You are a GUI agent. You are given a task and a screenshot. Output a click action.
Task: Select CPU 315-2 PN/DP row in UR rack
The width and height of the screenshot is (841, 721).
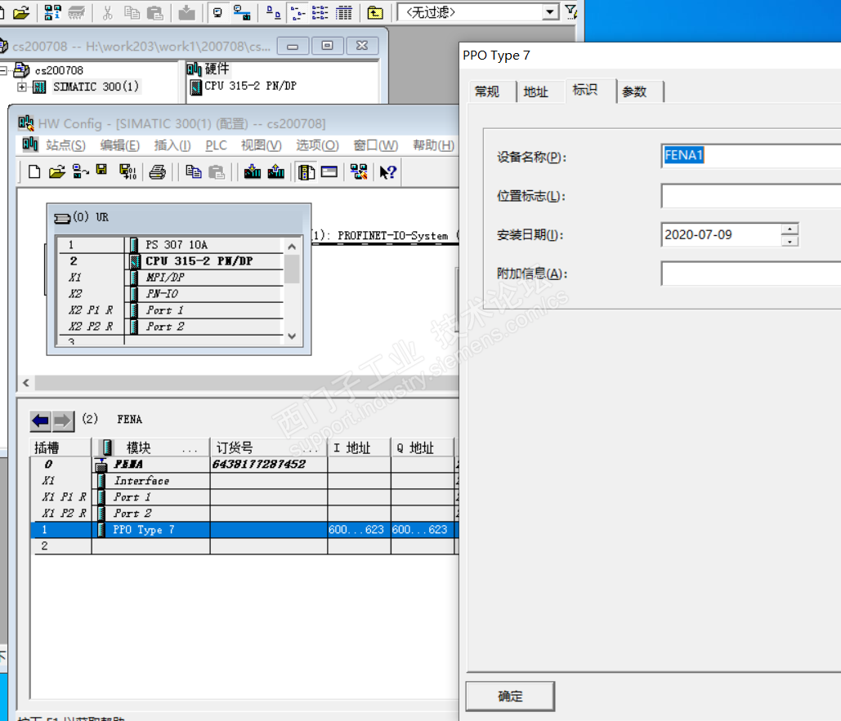click(170, 261)
